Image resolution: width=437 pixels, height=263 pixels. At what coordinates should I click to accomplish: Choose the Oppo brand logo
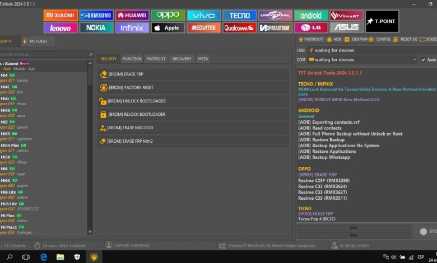point(168,15)
